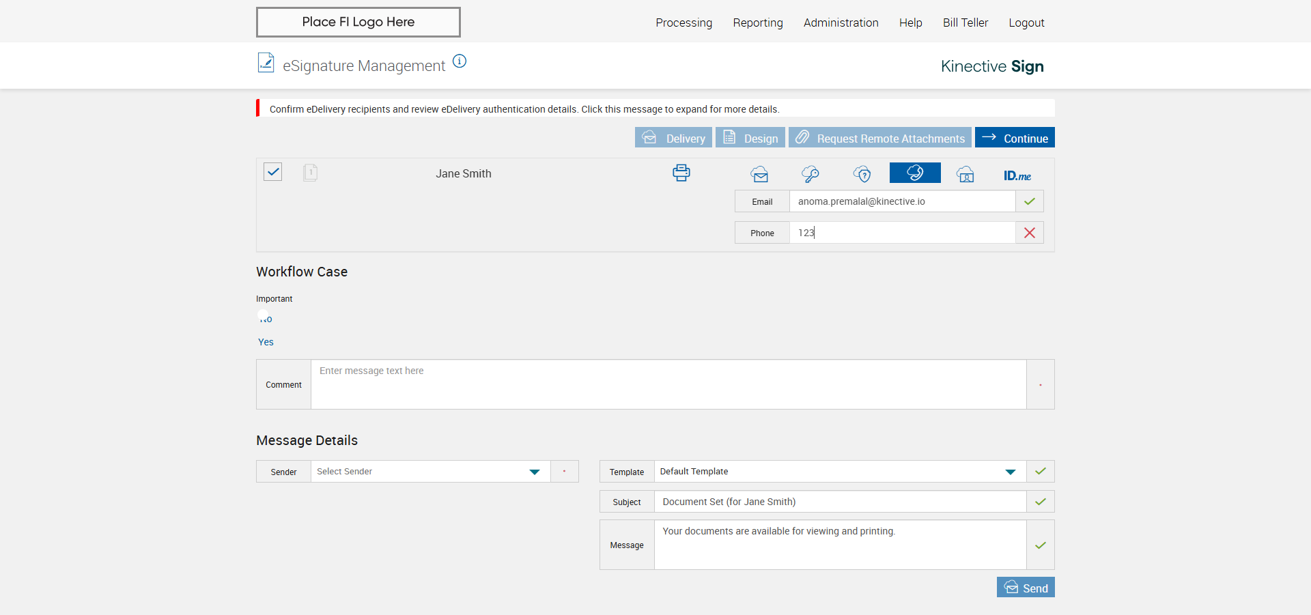
Task: Choose the shield question authentication icon
Action: (862, 174)
